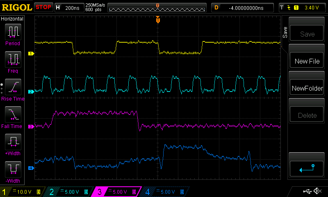Screen dimensions: 328x197
Task: Go back with the return arrow button
Action: [307, 169]
